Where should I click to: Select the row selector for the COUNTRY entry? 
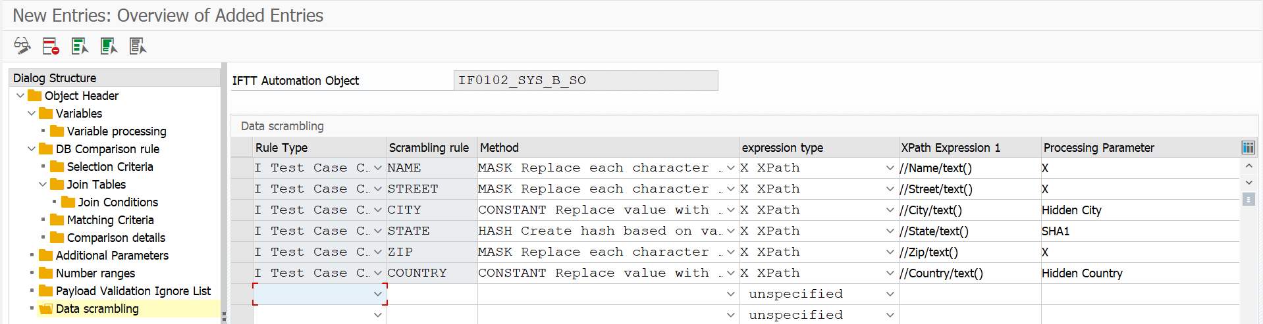(x=242, y=273)
